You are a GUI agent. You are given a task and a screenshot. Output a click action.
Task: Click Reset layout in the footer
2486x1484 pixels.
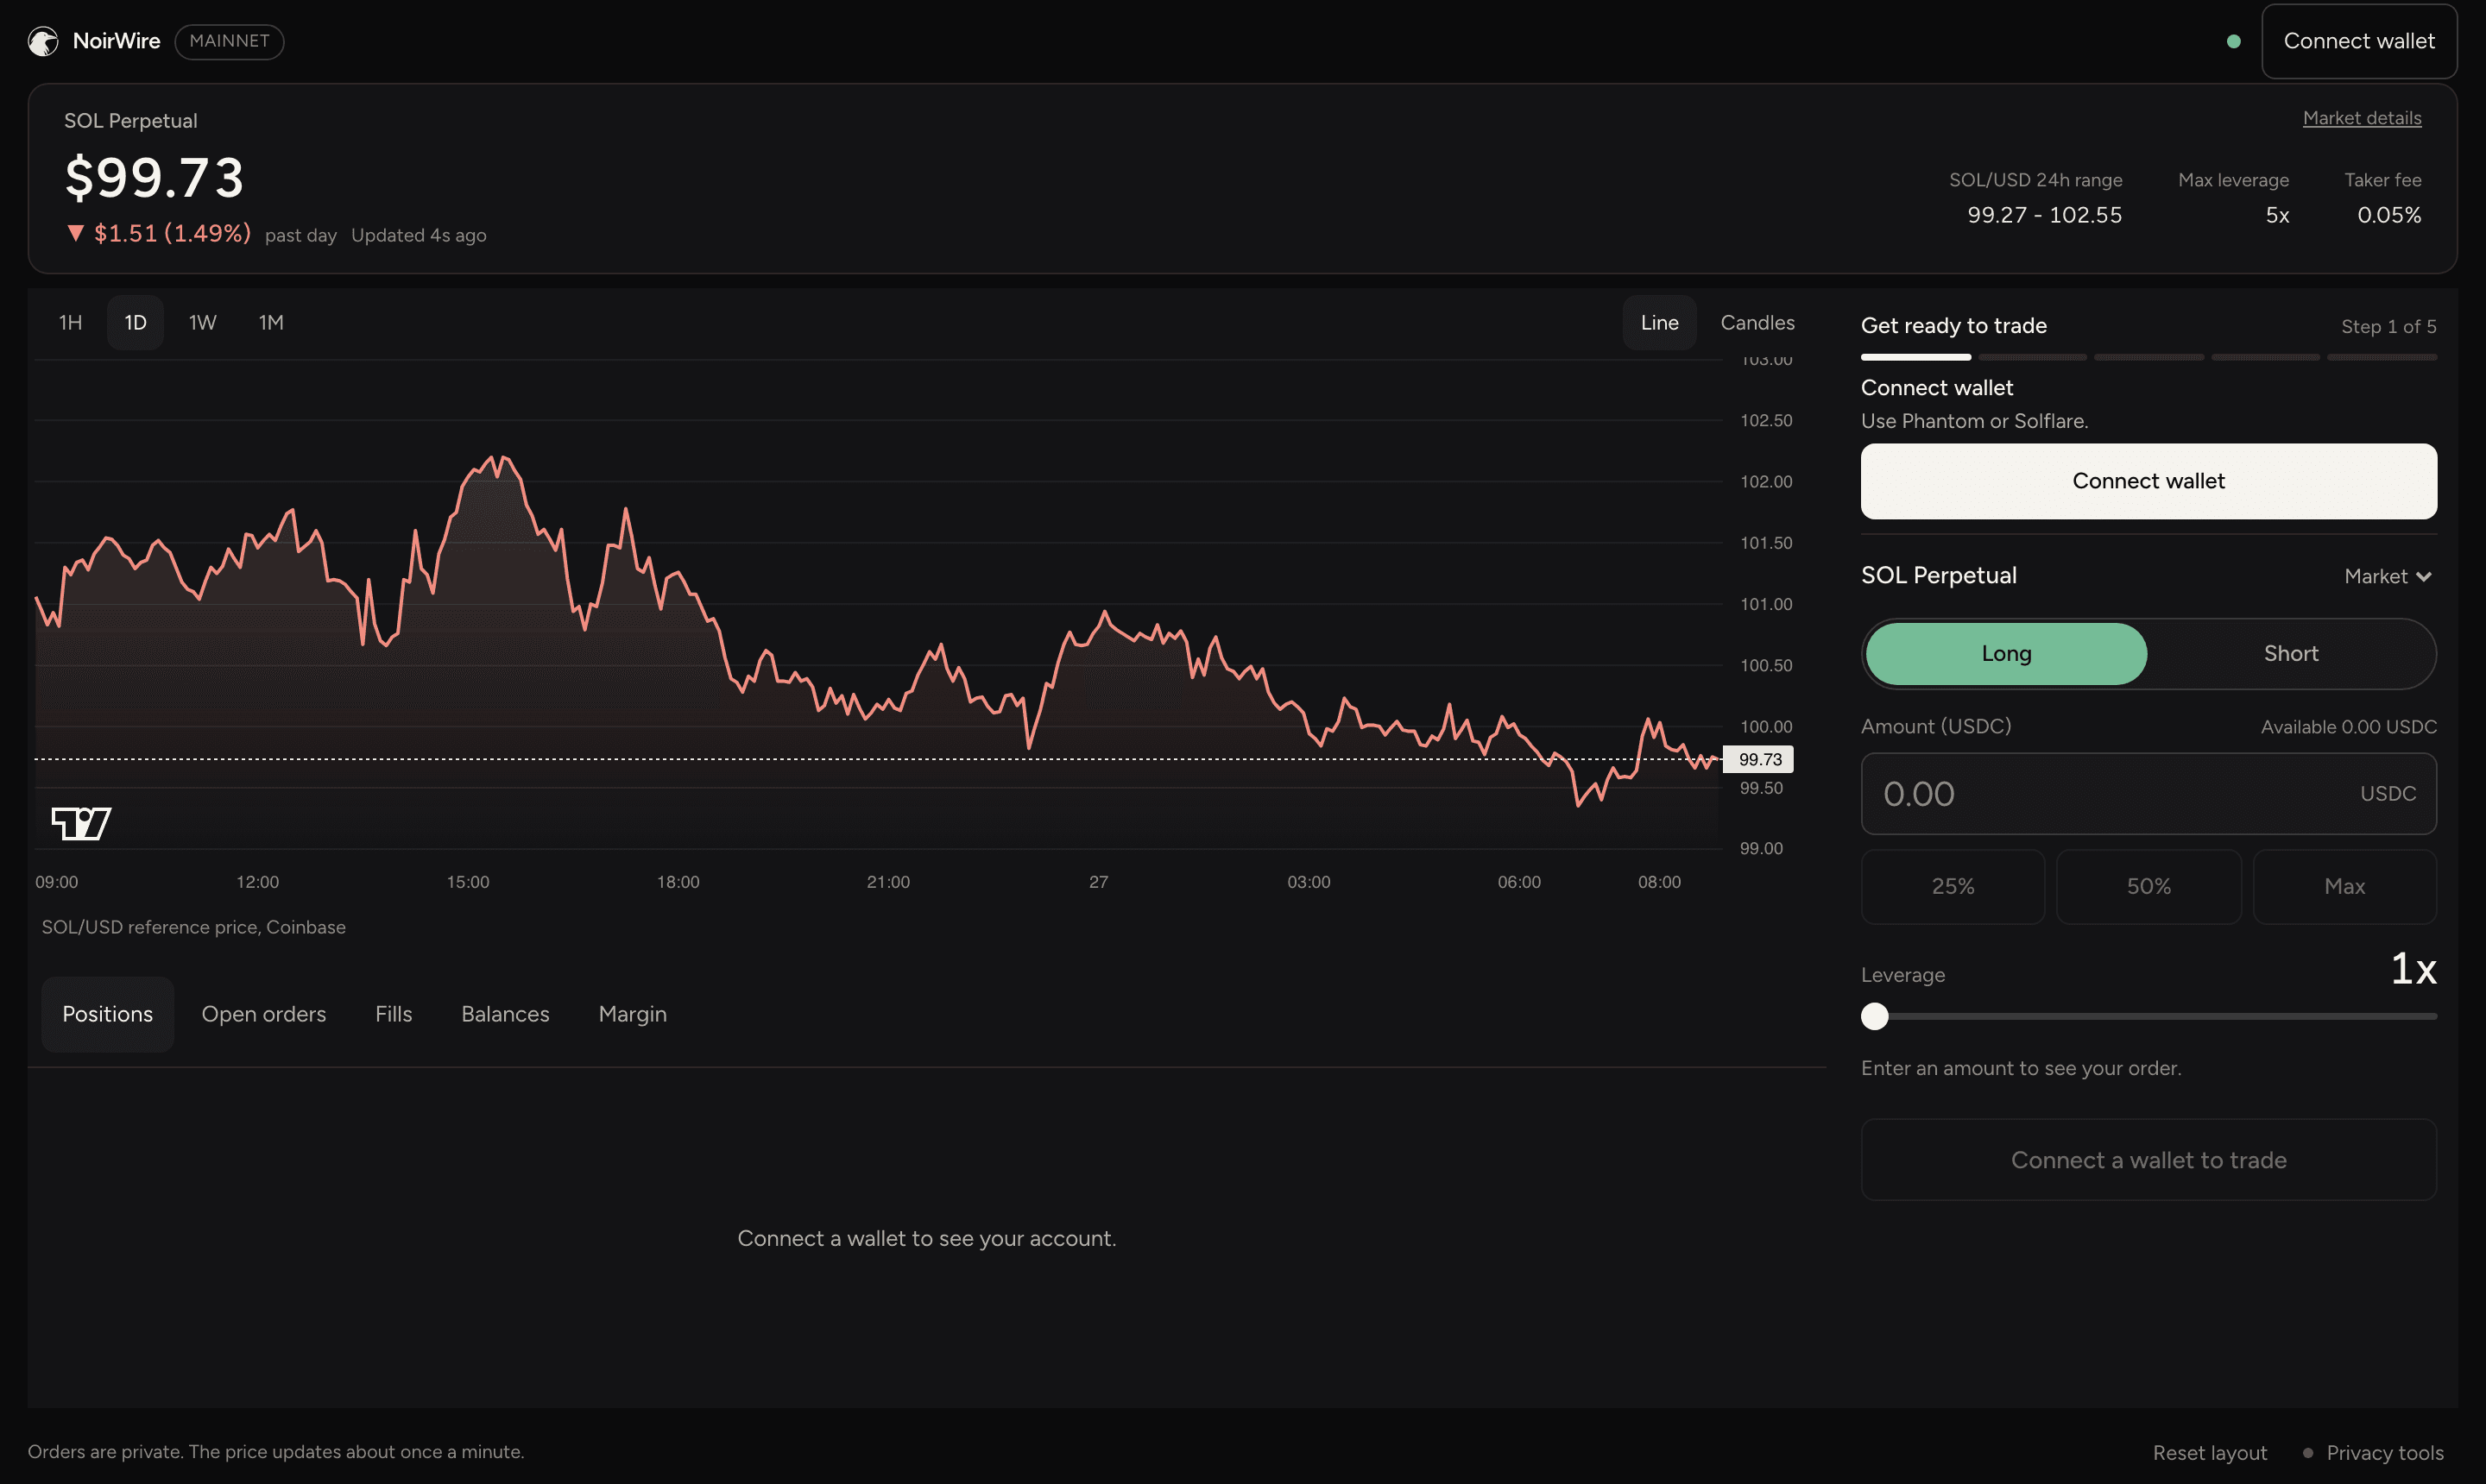click(x=2209, y=1453)
